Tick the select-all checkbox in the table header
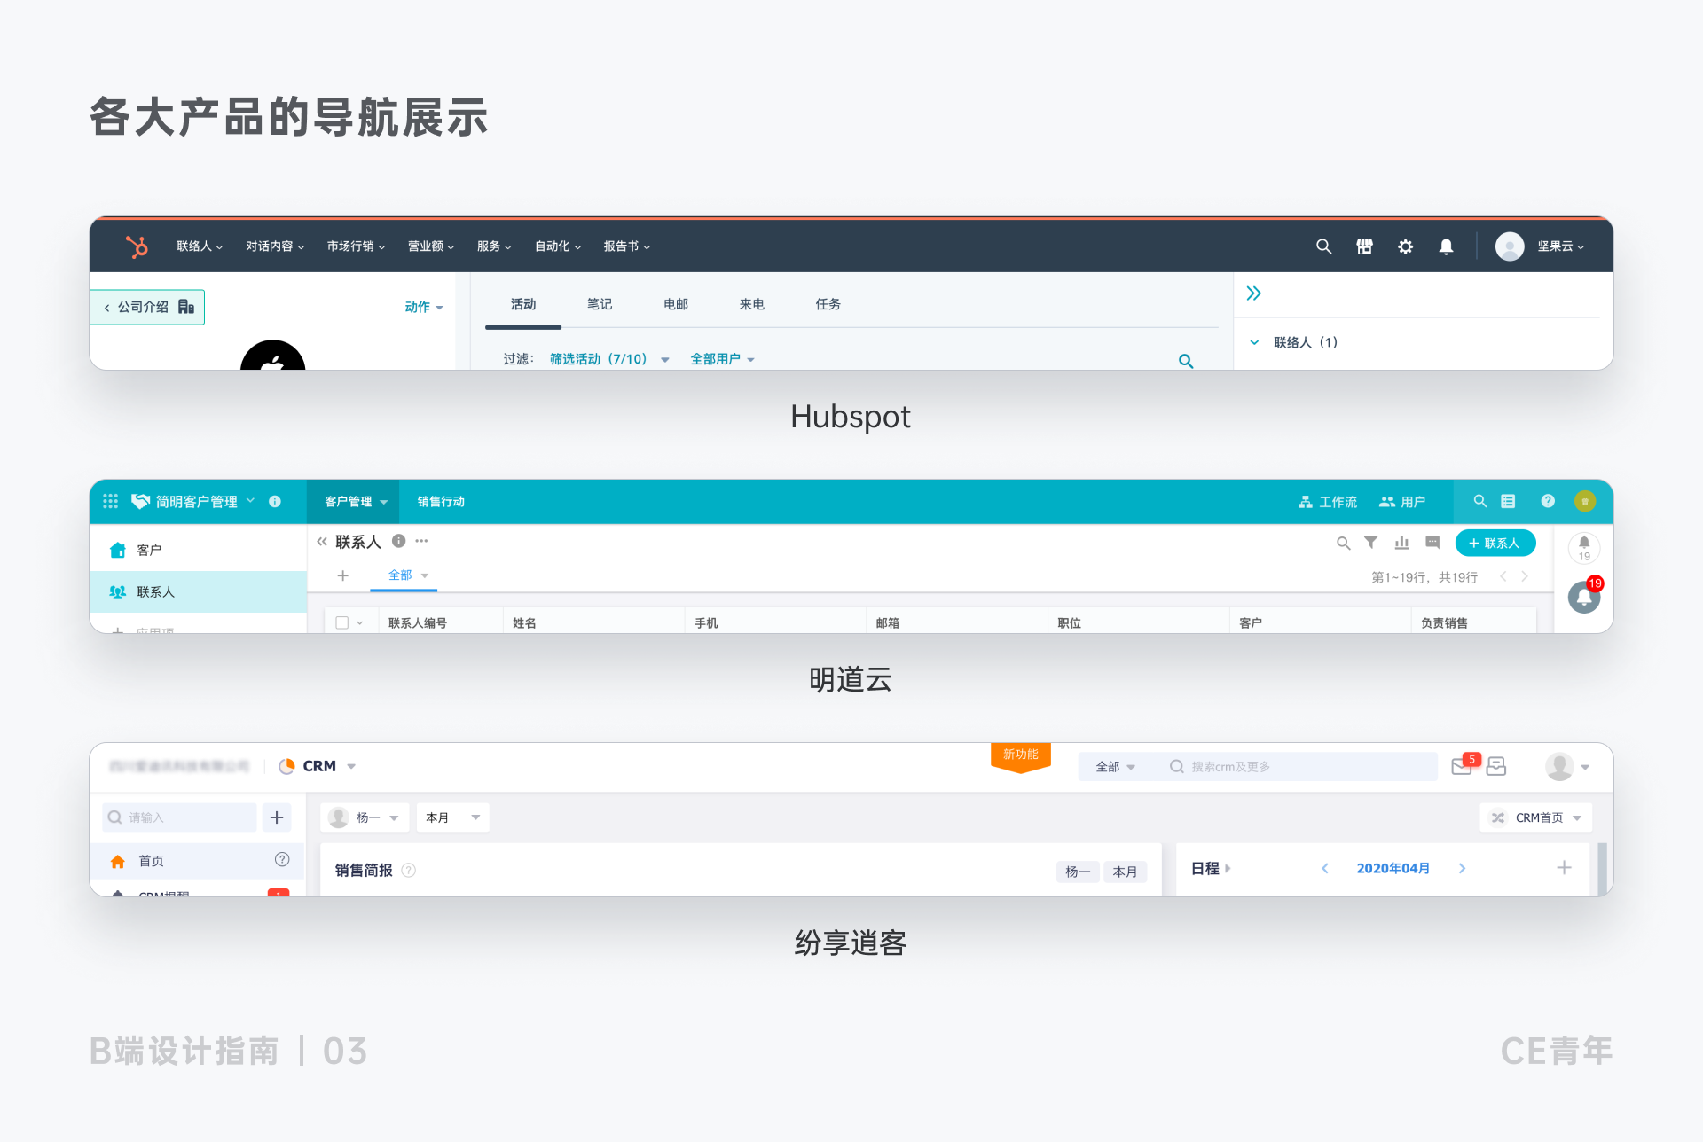 pos(342,622)
